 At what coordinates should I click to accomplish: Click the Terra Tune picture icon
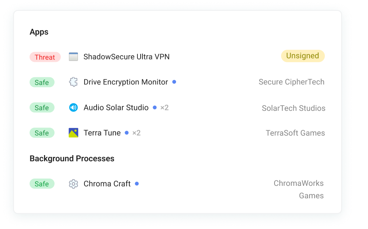coord(73,133)
